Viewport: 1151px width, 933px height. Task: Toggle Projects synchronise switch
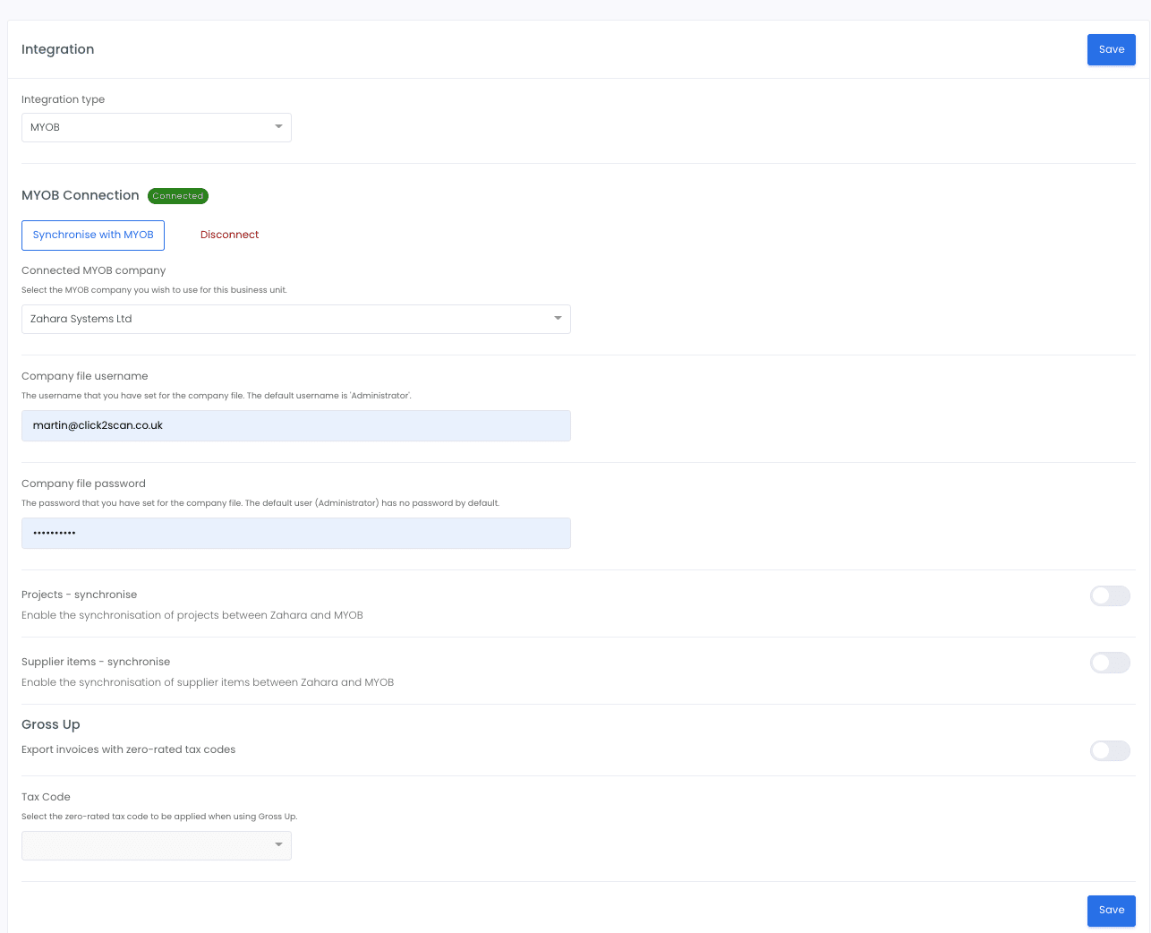[x=1110, y=595]
